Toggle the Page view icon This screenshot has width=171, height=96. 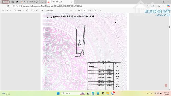click(100, 10)
